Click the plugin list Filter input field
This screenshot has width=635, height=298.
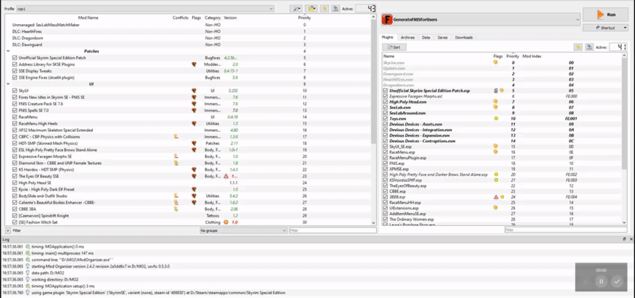click(566, 230)
